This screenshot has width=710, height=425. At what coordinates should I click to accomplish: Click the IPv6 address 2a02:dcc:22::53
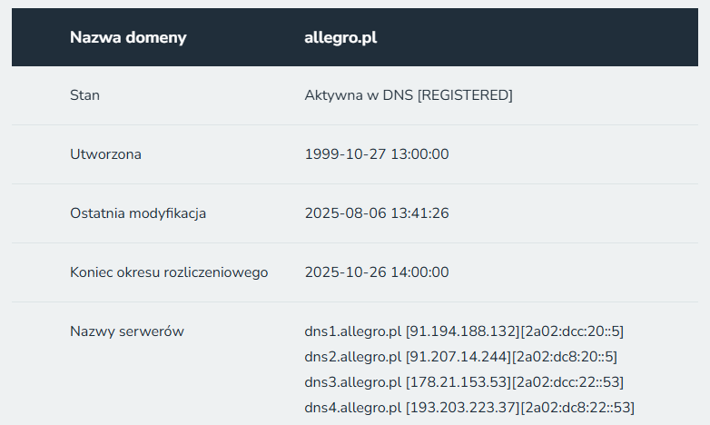pyautogui.click(x=567, y=382)
